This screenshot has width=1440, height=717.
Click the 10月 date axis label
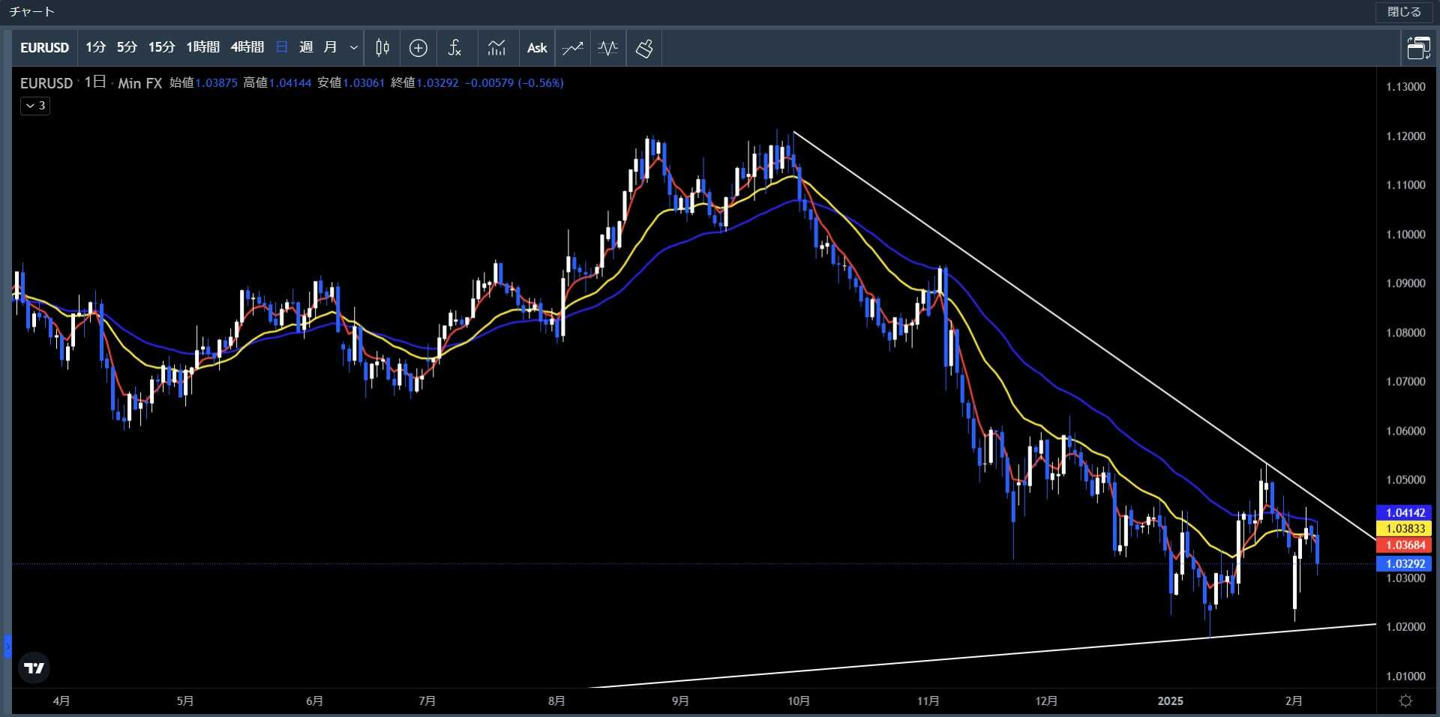point(799,701)
